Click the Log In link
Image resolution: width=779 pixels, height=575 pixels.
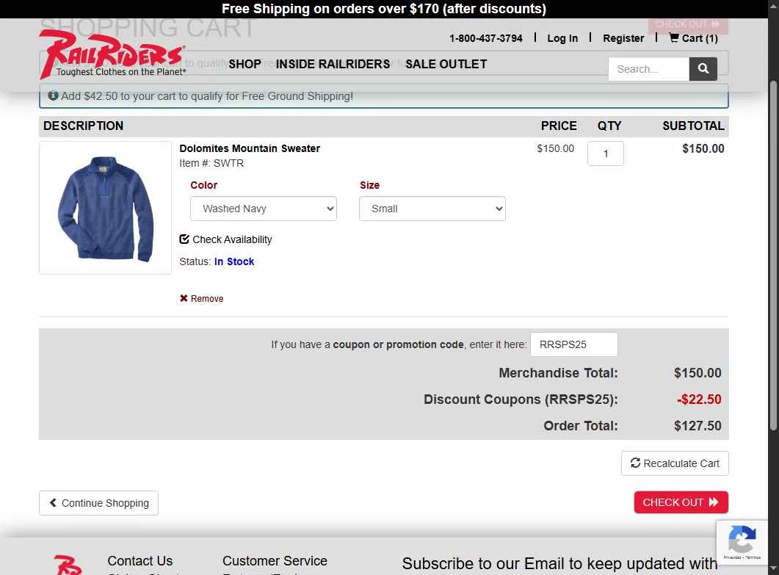pyautogui.click(x=562, y=38)
